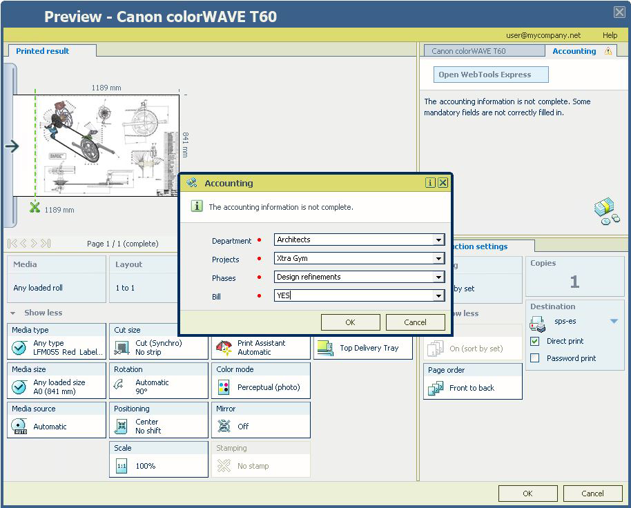Switch to the Canon colorWAVE T60 tab

(x=469, y=51)
